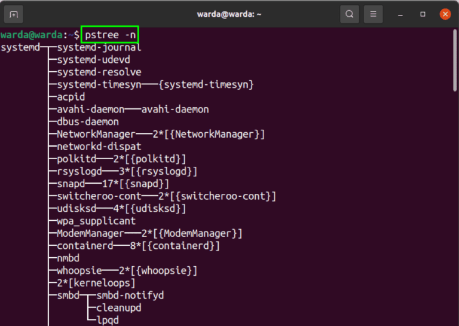Click 2*[{NetworkManager}] thread entry
The image size is (459, 326).
point(209,134)
